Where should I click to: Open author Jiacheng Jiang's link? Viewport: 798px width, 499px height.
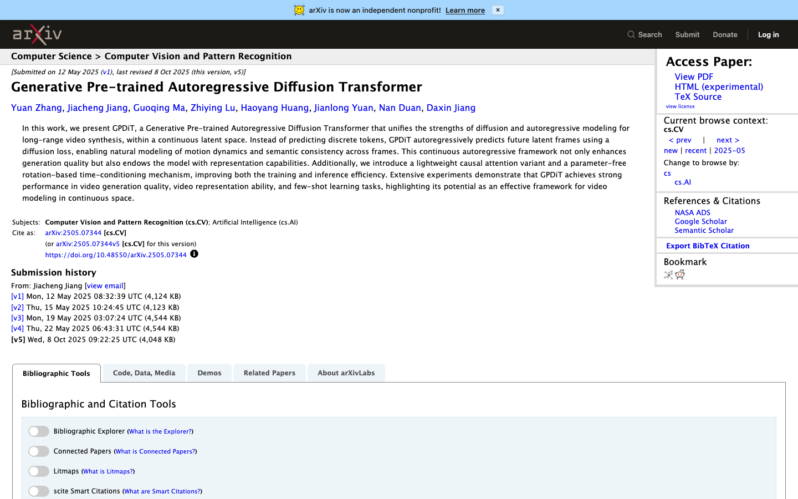tap(98, 108)
